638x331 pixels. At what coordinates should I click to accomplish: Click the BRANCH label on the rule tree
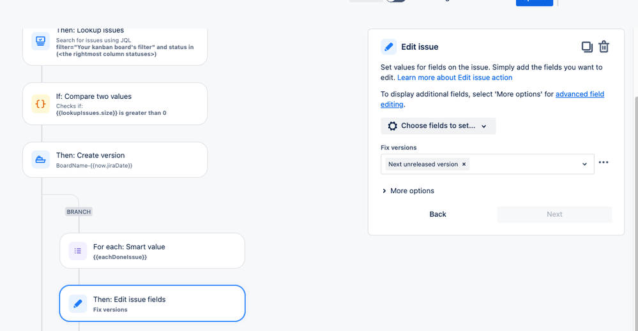79,212
